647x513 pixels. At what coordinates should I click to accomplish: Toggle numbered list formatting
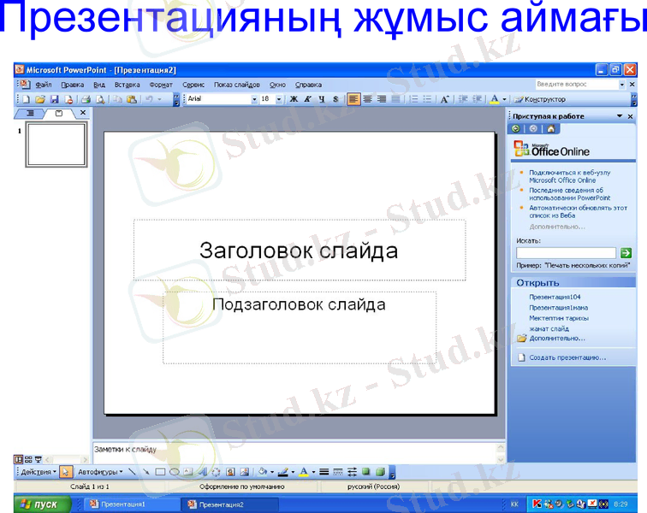click(x=413, y=99)
